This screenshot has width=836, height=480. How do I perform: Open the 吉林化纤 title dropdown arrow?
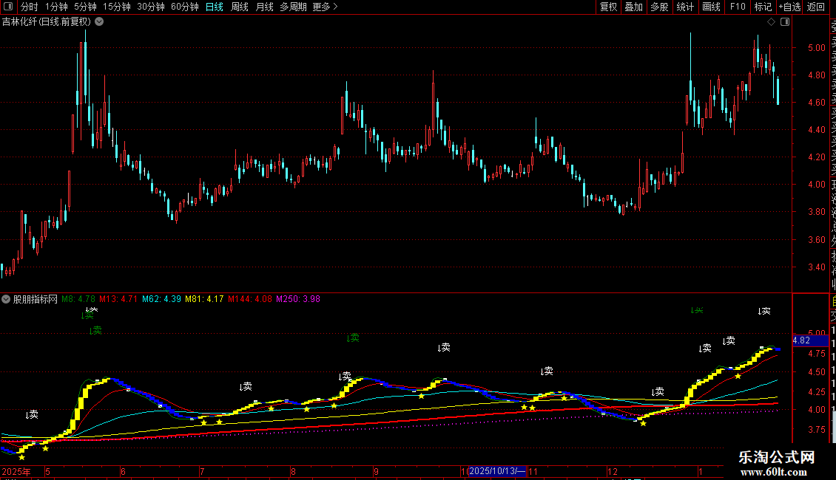[99, 22]
